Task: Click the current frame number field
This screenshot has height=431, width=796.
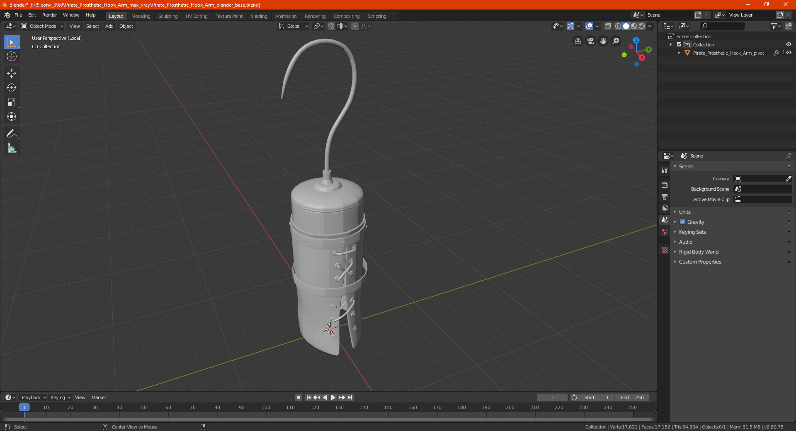Action: tap(552, 397)
